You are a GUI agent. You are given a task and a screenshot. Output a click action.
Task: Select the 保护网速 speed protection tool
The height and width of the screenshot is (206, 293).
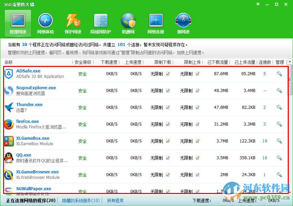tap(73, 23)
